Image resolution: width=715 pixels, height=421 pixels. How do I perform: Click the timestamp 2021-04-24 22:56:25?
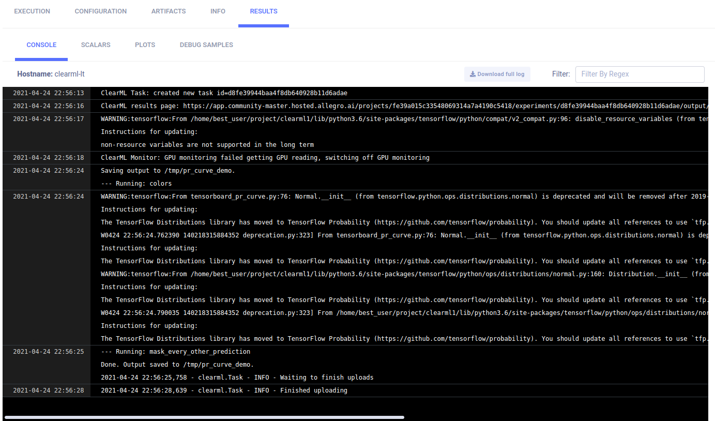[48, 352]
